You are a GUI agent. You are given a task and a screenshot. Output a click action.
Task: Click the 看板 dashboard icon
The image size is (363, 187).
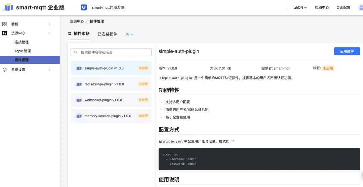point(4,24)
